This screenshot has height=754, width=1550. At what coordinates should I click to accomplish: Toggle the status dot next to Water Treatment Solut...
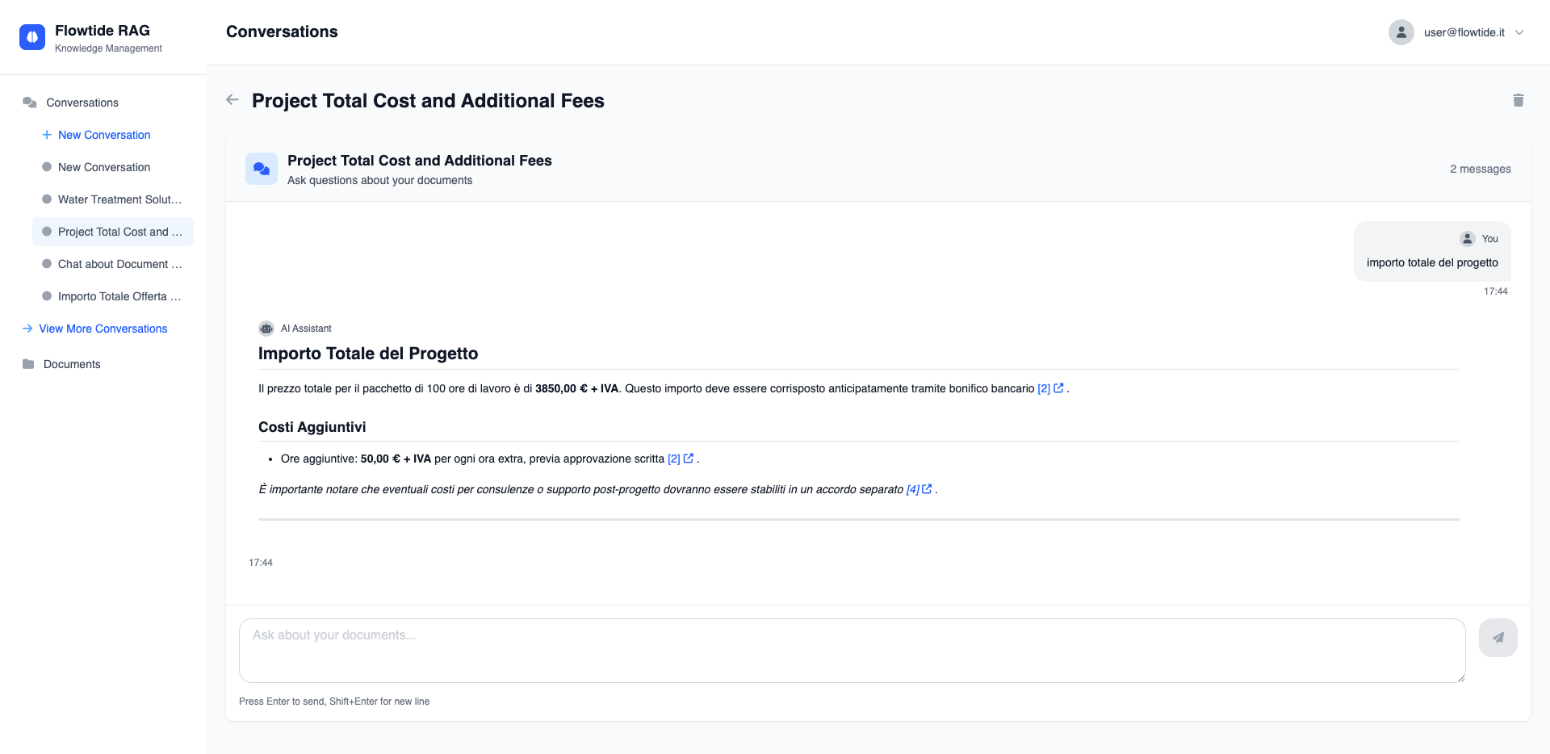pyautogui.click(x=47, y=199)
